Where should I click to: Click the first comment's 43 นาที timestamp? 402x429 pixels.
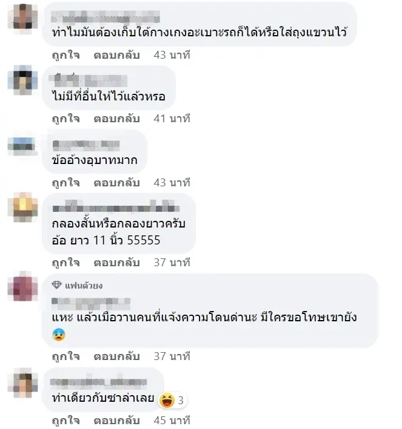pos(172,55)
